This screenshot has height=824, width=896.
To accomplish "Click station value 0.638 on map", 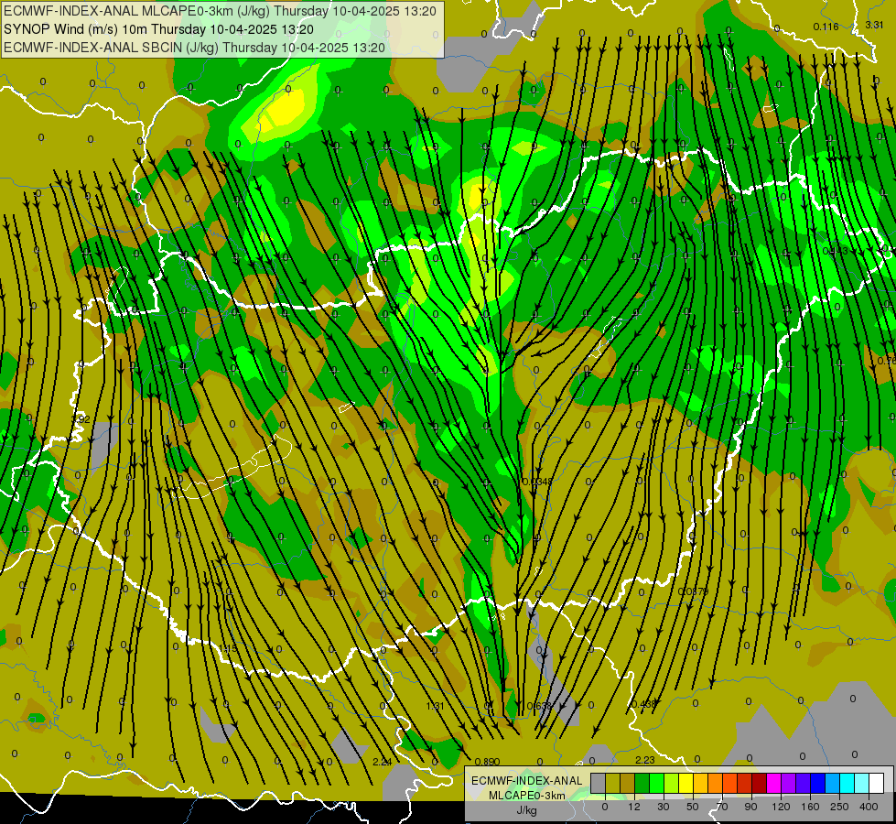I will [x=539, y=706].
